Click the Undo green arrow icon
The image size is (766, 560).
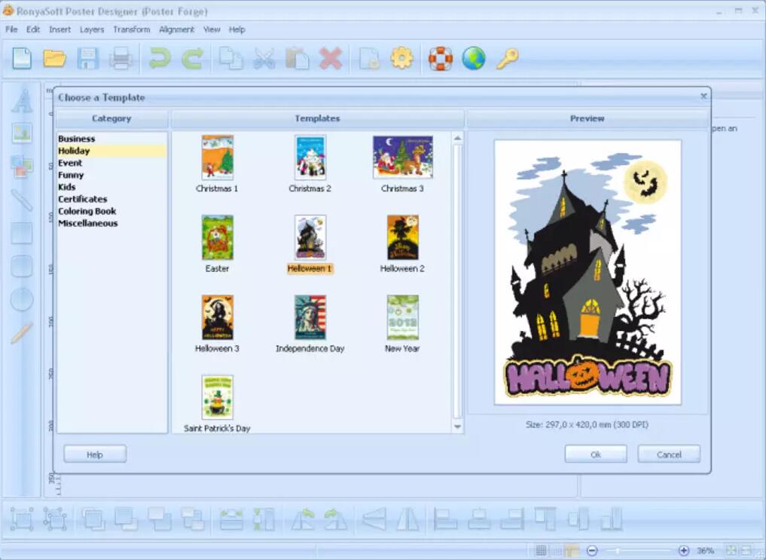(x=160, y=58)
